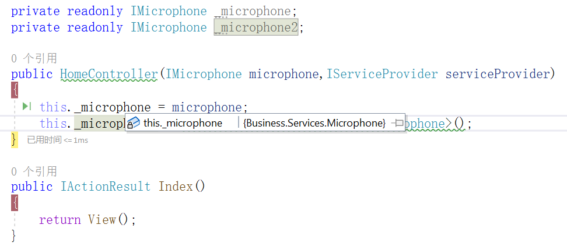Open '0 个引用' CodeLens above Index method
Image resolution: width=567 pixels, height=249 pixels.
click(34, 171)
